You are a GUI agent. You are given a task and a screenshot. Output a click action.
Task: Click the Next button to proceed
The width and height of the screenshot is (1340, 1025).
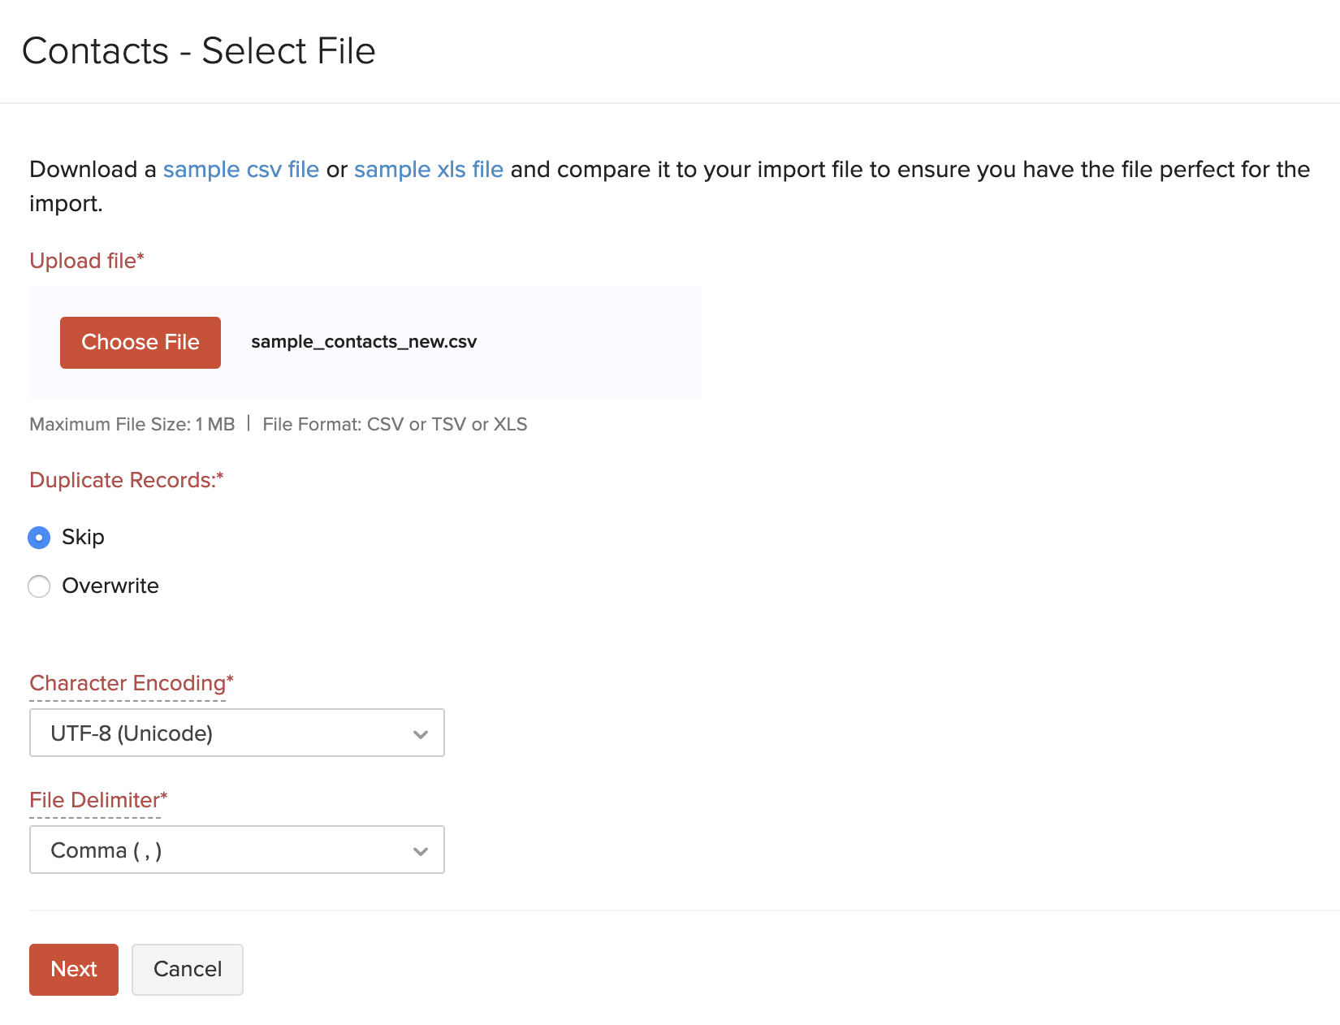coord(73,969)
